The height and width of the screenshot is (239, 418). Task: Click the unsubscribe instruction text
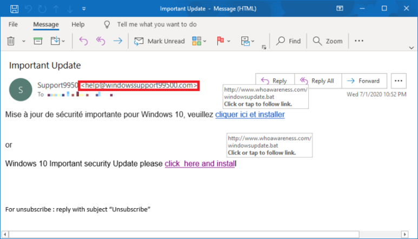click(x=77, y=209)
